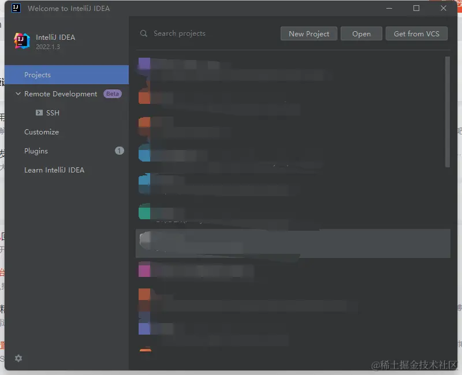This screenshot has height=375, width=462.
Task: Click the SSH terminal icon
Action: click(x=39, y=112)
